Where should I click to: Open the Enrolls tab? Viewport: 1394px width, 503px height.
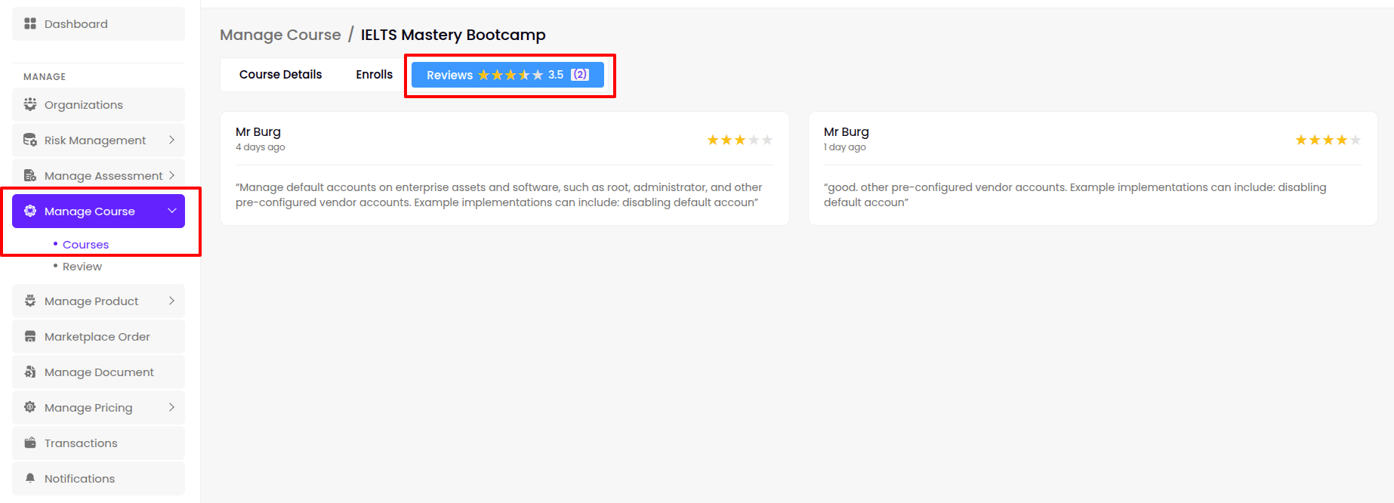pyautogui.click(x=374, y=75)
